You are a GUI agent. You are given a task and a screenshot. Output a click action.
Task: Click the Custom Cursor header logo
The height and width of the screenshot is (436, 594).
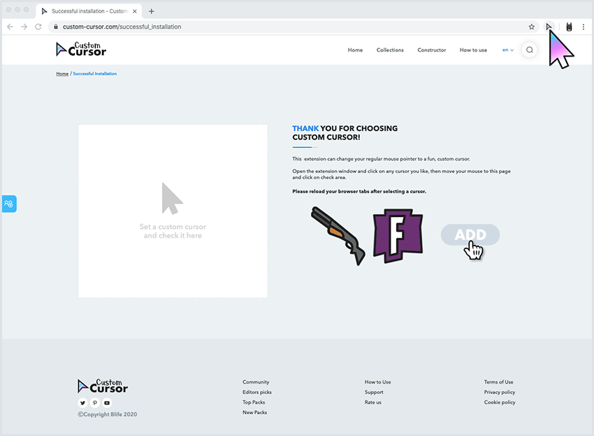[81, 50]
